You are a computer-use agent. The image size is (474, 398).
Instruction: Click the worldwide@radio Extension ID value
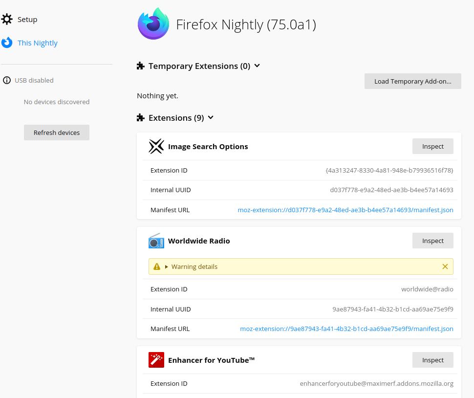428,289
